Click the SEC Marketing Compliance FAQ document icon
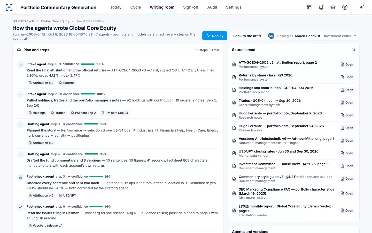The height and width of the screenshot is (233, 372). [234, 193]
